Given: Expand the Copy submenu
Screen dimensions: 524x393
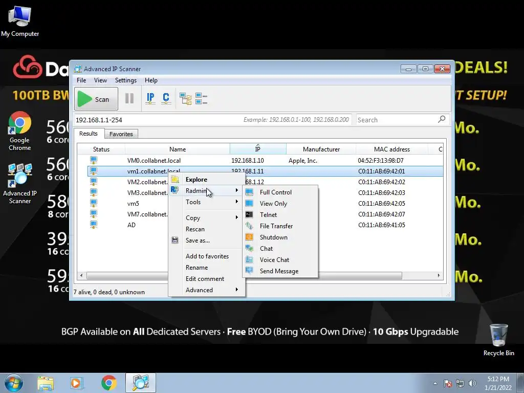Looking at the screenshot, I should 207,218.
